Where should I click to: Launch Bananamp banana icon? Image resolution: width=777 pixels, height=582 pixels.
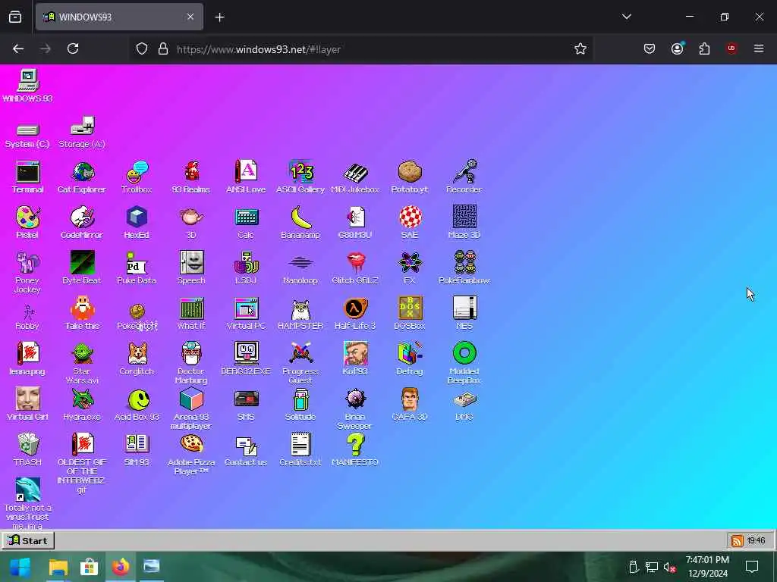[x=300, y=217]
